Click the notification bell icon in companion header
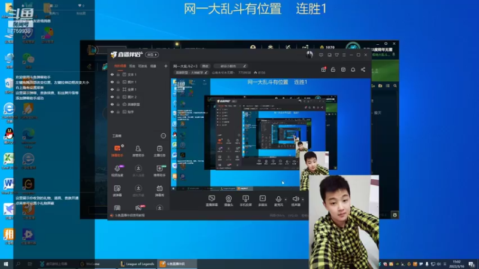The width and height of the screenshot is (479, 269). tap(353, 69)
